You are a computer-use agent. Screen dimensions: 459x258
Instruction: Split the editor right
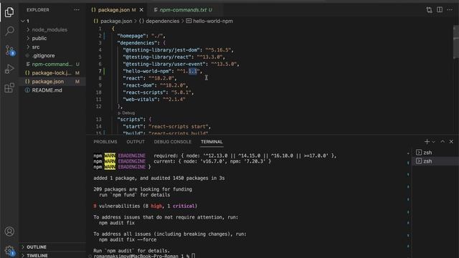(x=440, y=9)
